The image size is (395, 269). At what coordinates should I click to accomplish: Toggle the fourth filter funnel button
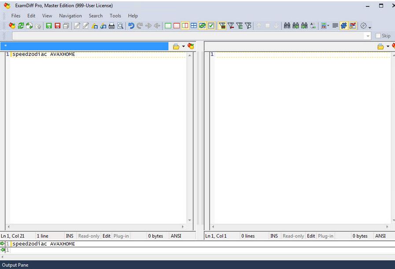[248, 26]
